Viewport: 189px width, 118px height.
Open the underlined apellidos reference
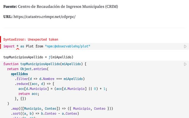[19, 74]
